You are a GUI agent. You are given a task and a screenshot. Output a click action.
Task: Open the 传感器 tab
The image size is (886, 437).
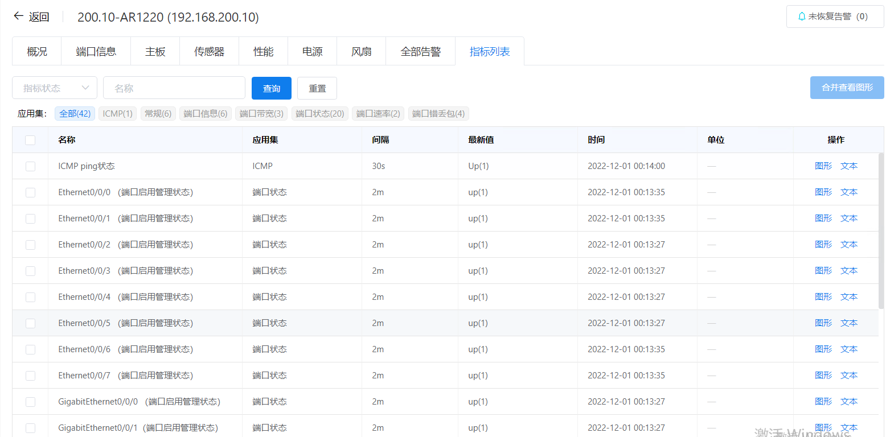pos(210,52)
